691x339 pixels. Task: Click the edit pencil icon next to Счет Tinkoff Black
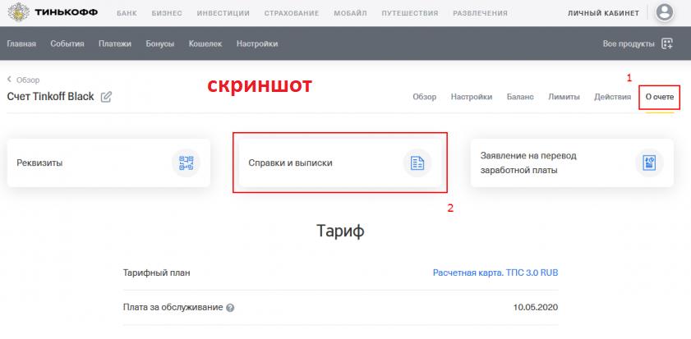coord(106,97)
